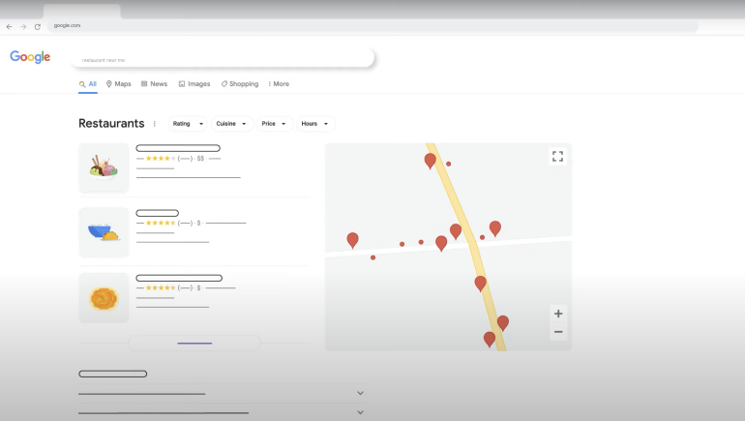Click the Google logo
The width and height of the screenshot is (745, 421).
30,57
